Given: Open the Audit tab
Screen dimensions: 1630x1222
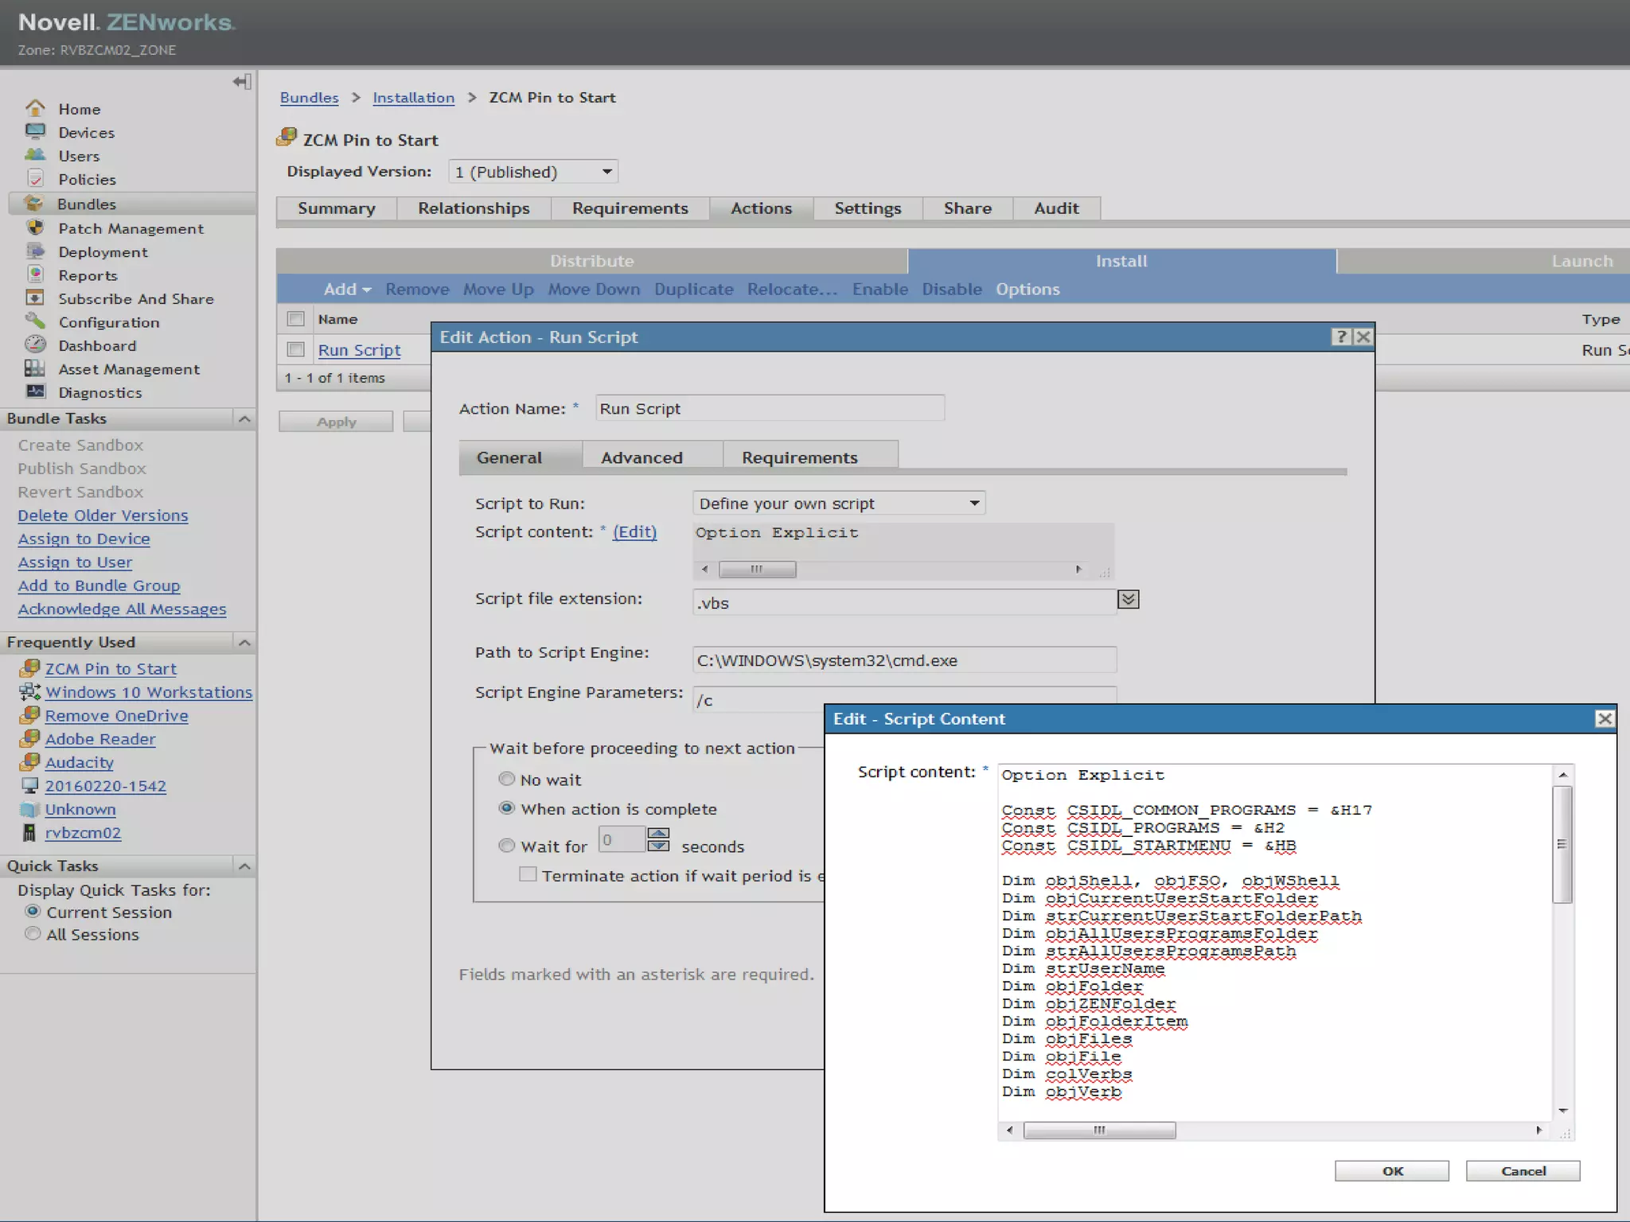Looking at the screenshot, I should tap(1056, 208).
